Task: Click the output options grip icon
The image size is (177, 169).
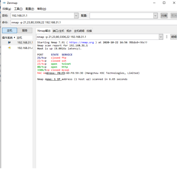Action: tap(167, 37)
